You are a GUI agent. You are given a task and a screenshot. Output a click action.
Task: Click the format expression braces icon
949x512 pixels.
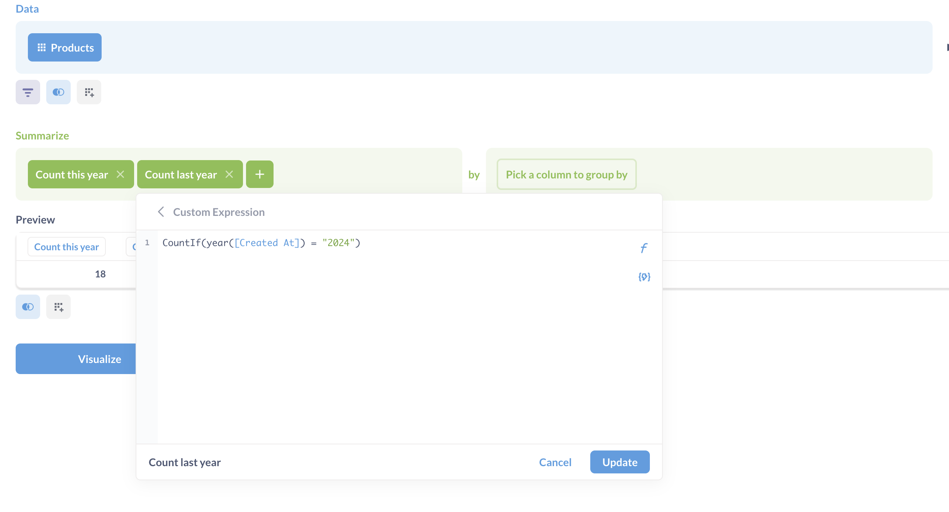click(644, 277)
